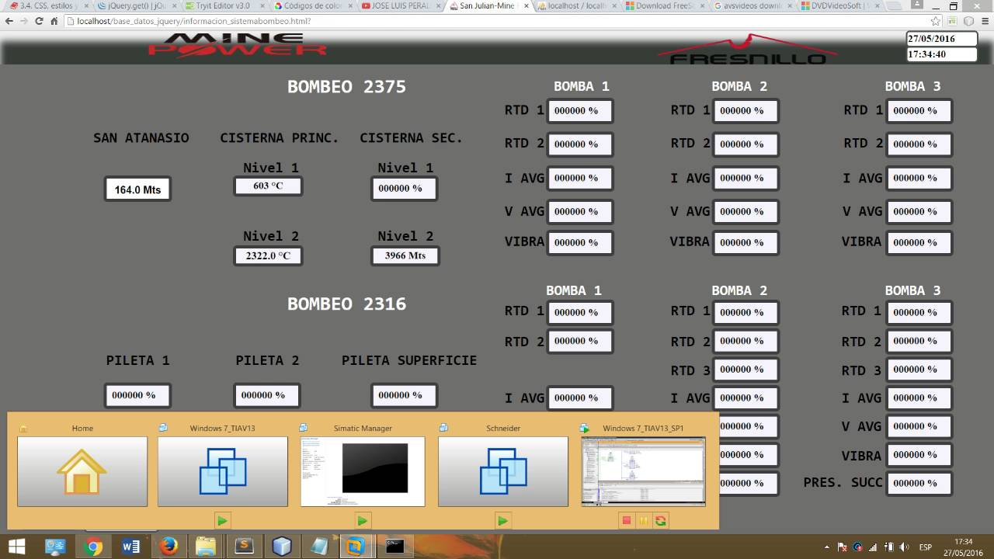
Task: Open Microsoft Word from the taskbar
Action: pyautogui.click(x=131, y=547)
